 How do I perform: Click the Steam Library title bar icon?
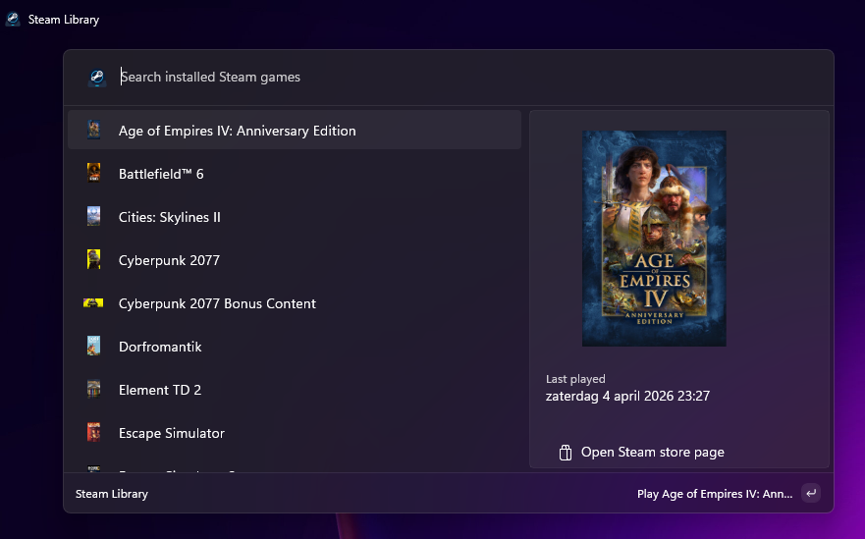coord(13,20)
